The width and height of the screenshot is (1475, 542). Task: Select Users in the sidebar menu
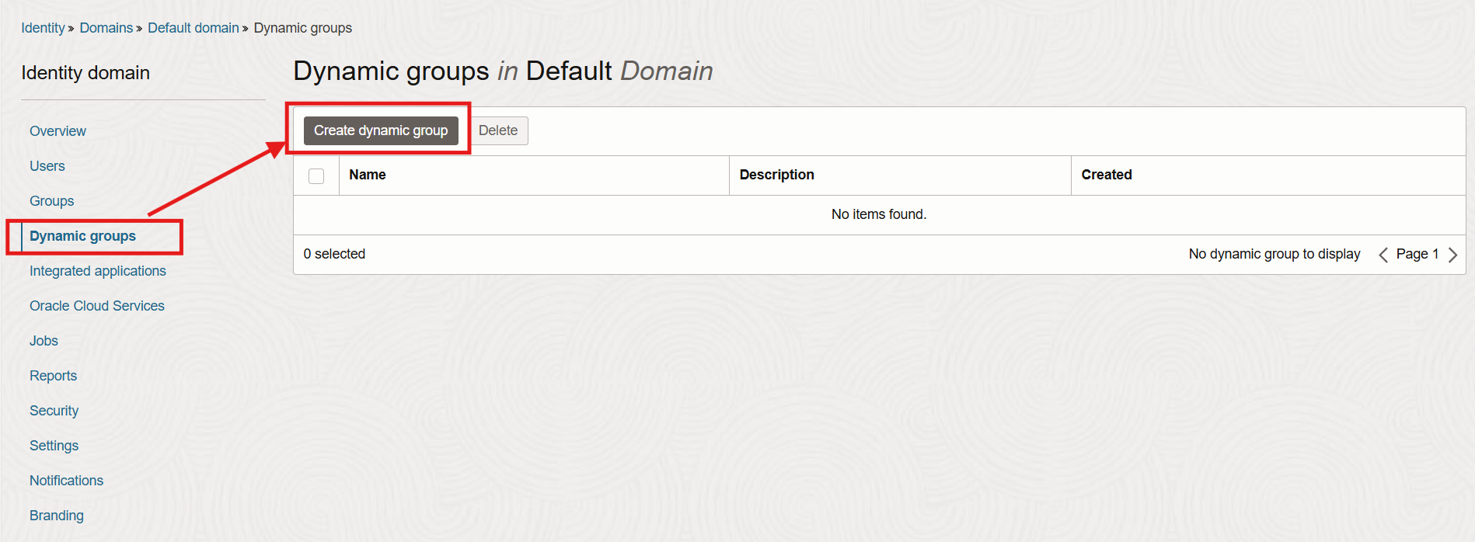(x=47, y=166)
